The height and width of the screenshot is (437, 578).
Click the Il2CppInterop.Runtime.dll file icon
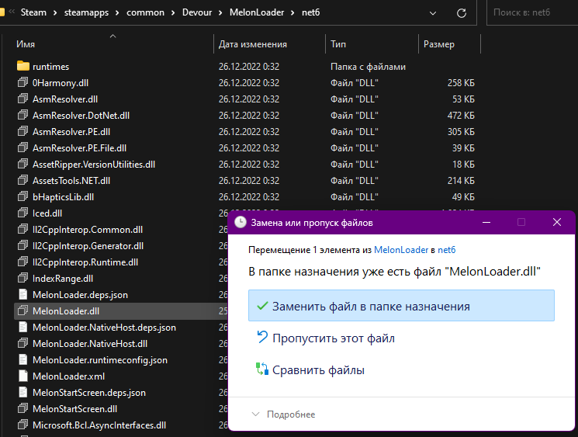click(22, 262)
